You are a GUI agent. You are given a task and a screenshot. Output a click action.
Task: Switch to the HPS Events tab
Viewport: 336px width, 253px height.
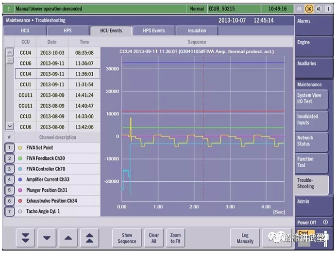tap(154, 31)
